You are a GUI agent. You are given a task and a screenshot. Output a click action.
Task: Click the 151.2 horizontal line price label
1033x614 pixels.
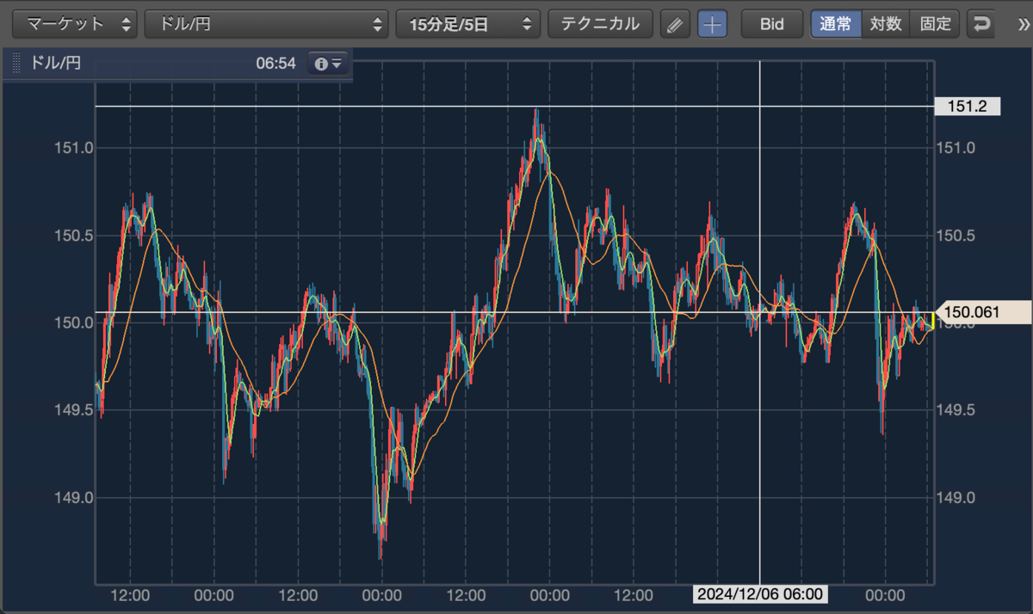[968, 107]
